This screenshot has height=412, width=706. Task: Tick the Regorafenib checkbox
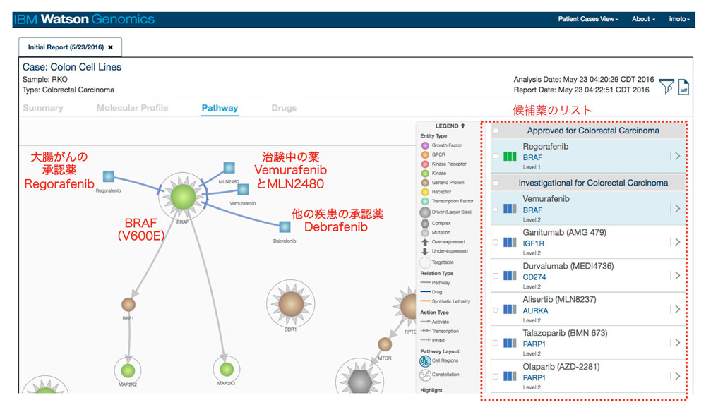pos(496,157)
